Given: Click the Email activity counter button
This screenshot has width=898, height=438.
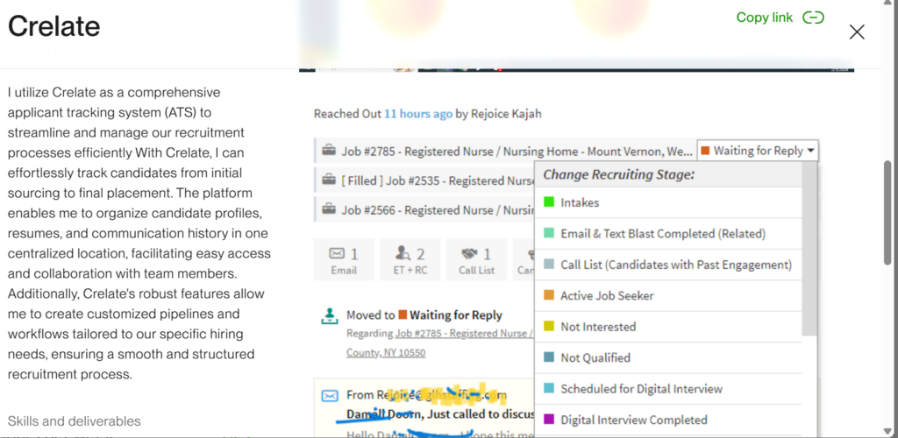Looking at the screenshot, I should click(x=344, y=260).
